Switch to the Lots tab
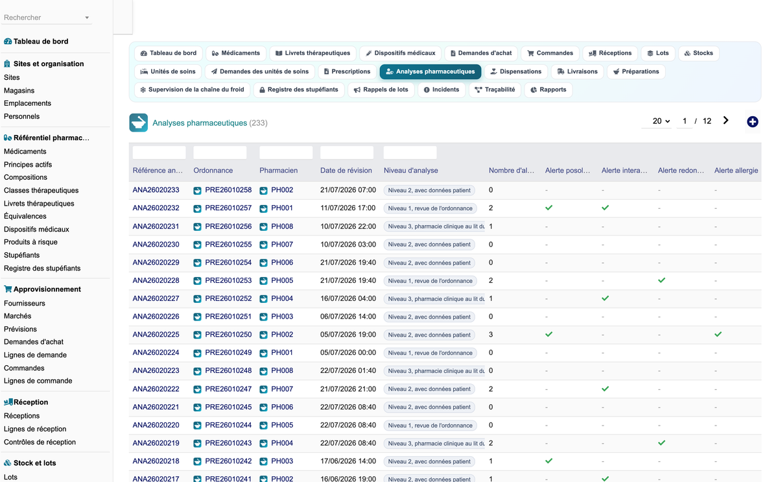Screen dimensions: 778x482 click(658, 53)
